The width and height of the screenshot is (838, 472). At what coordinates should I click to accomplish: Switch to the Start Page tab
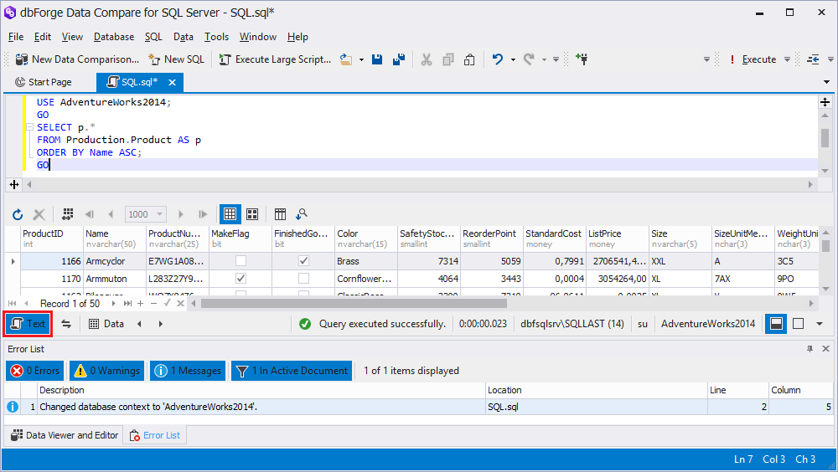pos(44,82)
